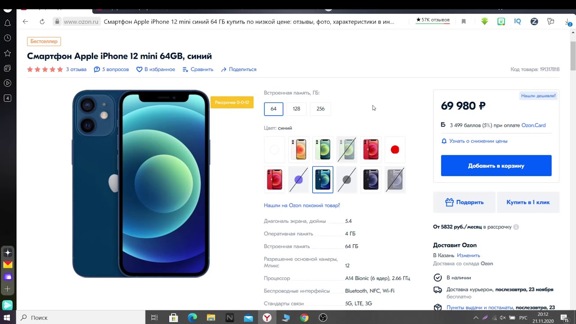
Task: Click Нашли дешевле? tag
Action: pos(538,96)
